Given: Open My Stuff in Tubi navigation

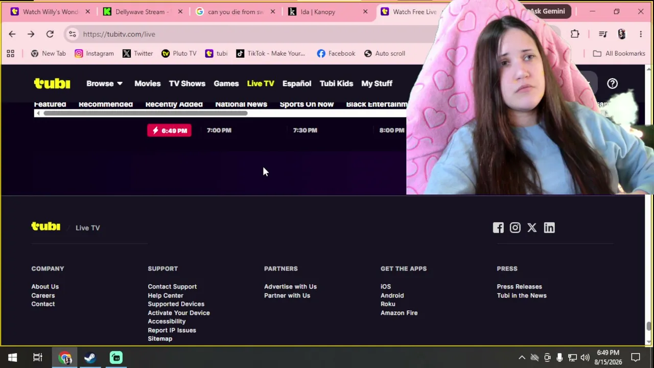Looking at the screenshot, I should (377, 83).
